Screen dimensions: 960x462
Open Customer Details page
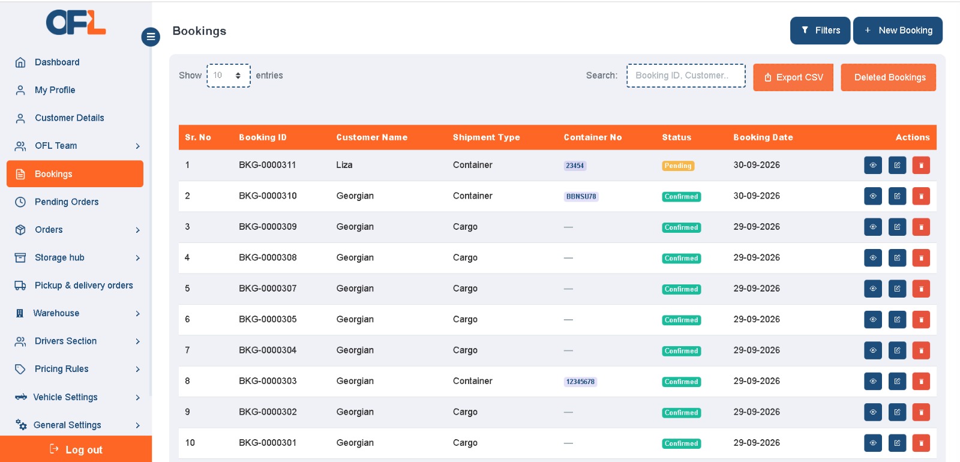[x=75, y=118]
